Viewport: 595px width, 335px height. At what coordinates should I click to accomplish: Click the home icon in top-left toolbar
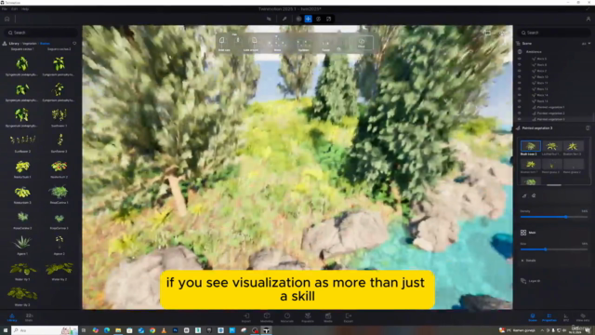pos(7,19)
